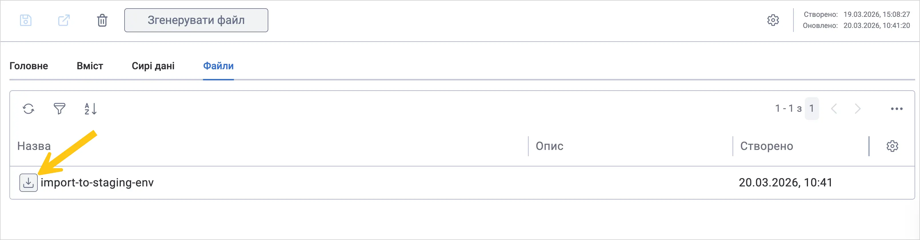Image resolution: width=920 pixels, height=240 pixels.
Task: Click the A-Z sort icon
Action: pos(90,109)
